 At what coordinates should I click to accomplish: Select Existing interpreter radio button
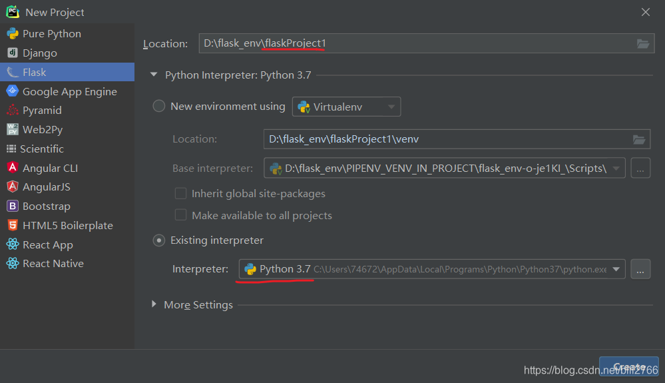[158, 240]
